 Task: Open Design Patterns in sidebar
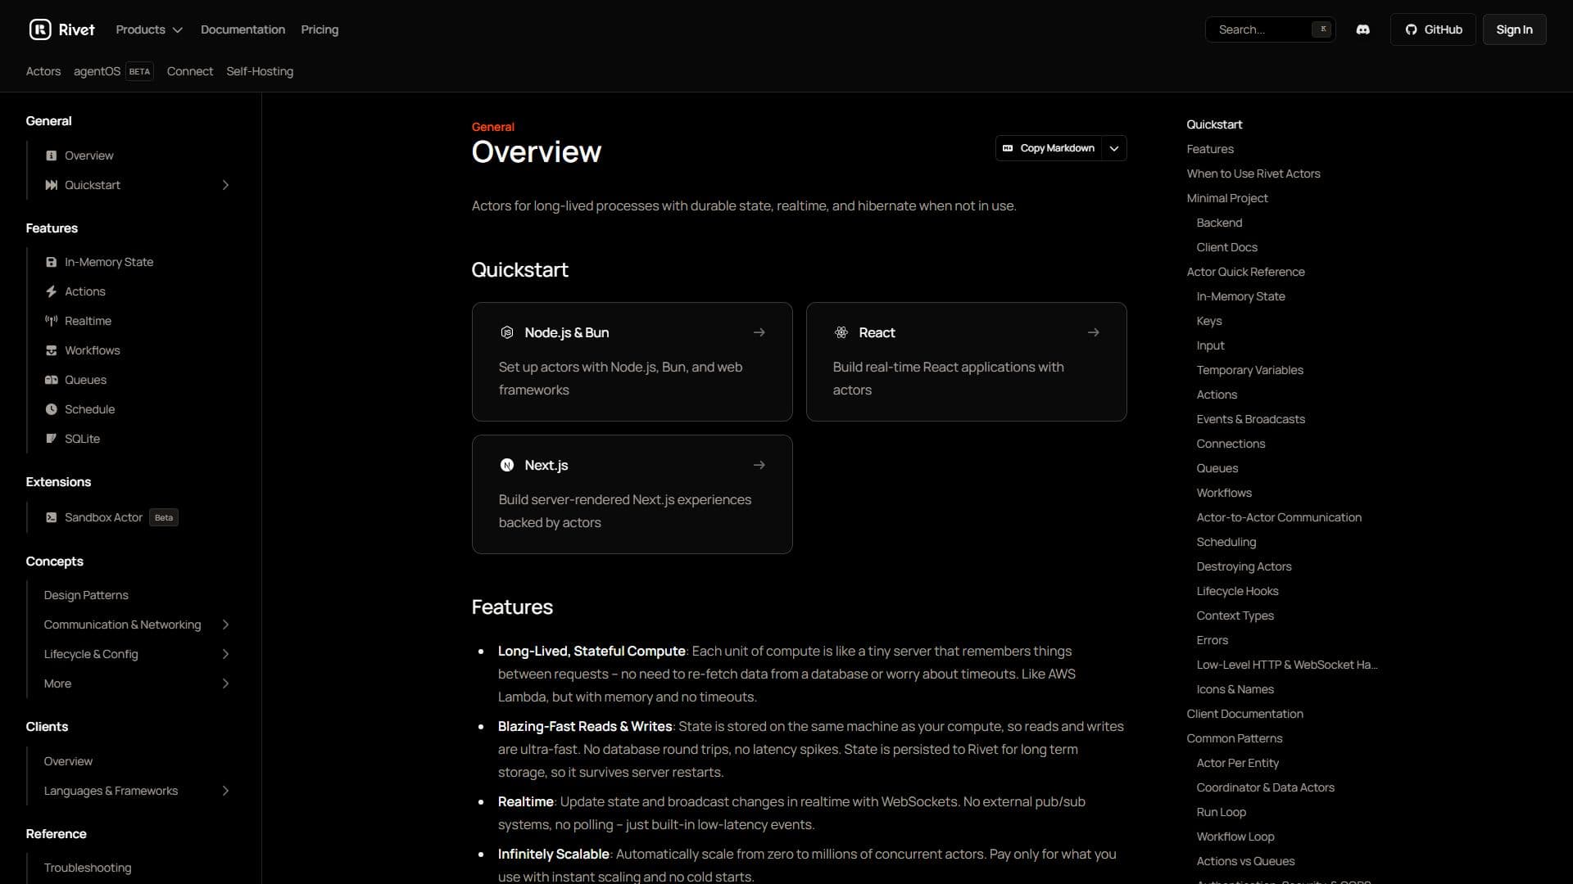click(86, 595)
